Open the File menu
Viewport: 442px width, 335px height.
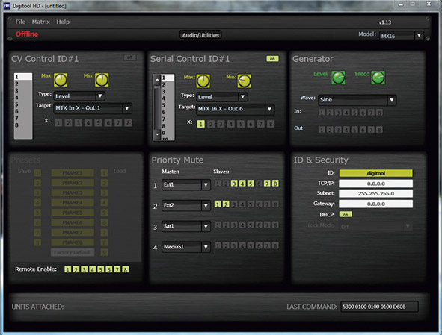point(20,22)
